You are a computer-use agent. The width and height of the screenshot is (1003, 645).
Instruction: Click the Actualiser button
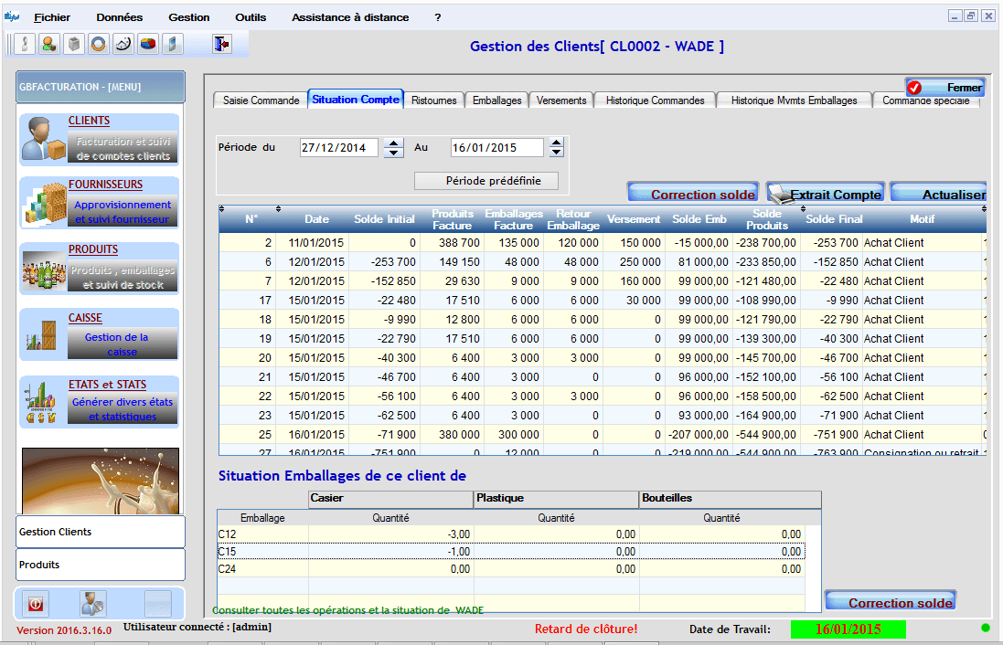(x=939, y=194)
